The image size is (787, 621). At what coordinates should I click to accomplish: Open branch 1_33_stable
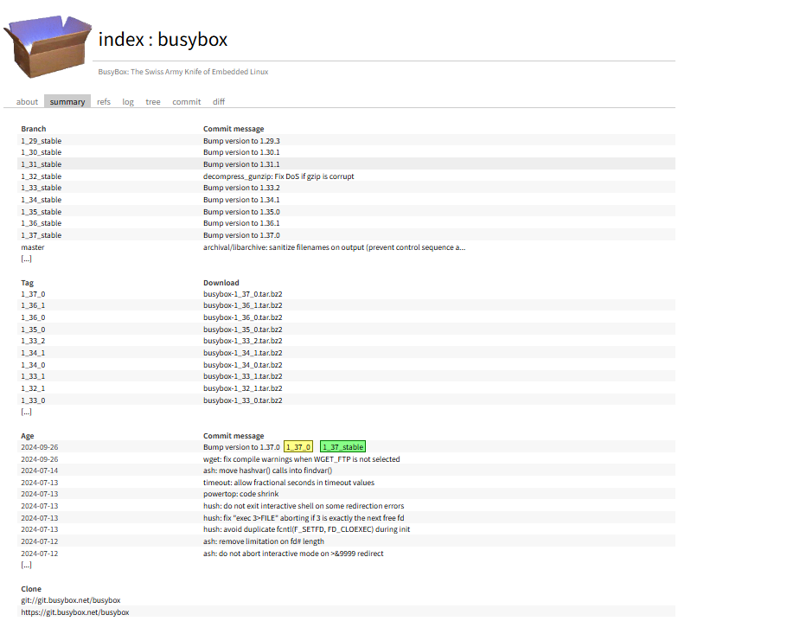pos(42,188)
